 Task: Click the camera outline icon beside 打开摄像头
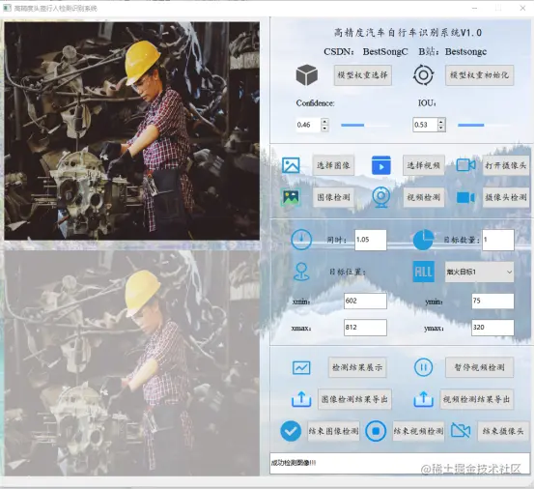[x=465, y=165]
